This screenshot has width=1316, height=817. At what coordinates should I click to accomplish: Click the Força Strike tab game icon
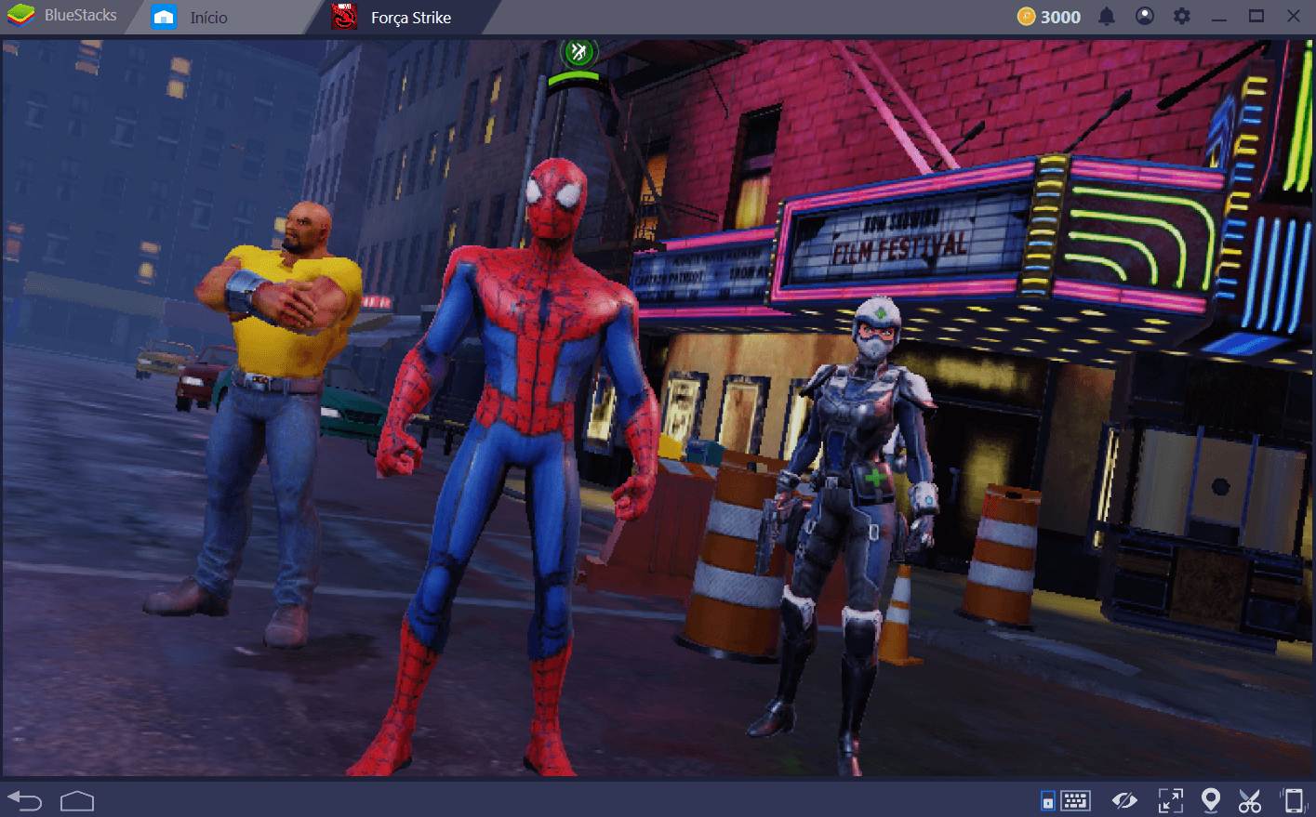coord(344,17)
